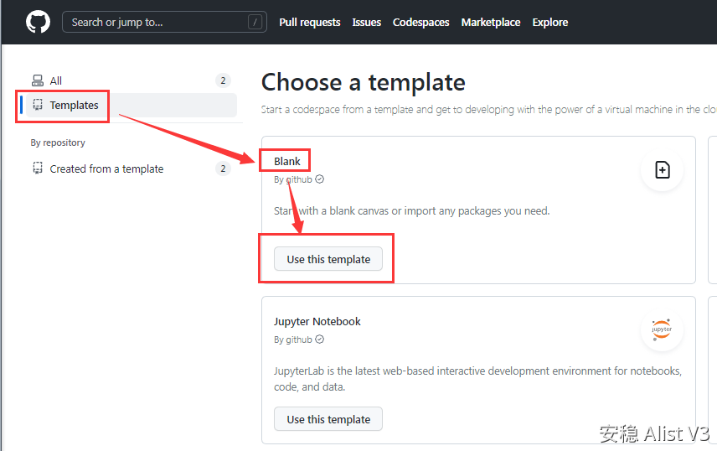
Task: Open the Blank template title link
Action: pos(286,161)
